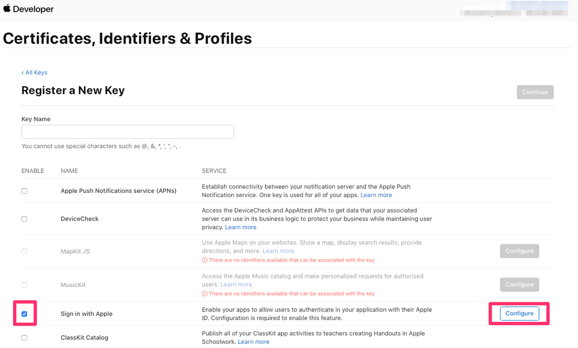
Task: Open Learn more link for MusicKit
Action: [x=236, y=285]
